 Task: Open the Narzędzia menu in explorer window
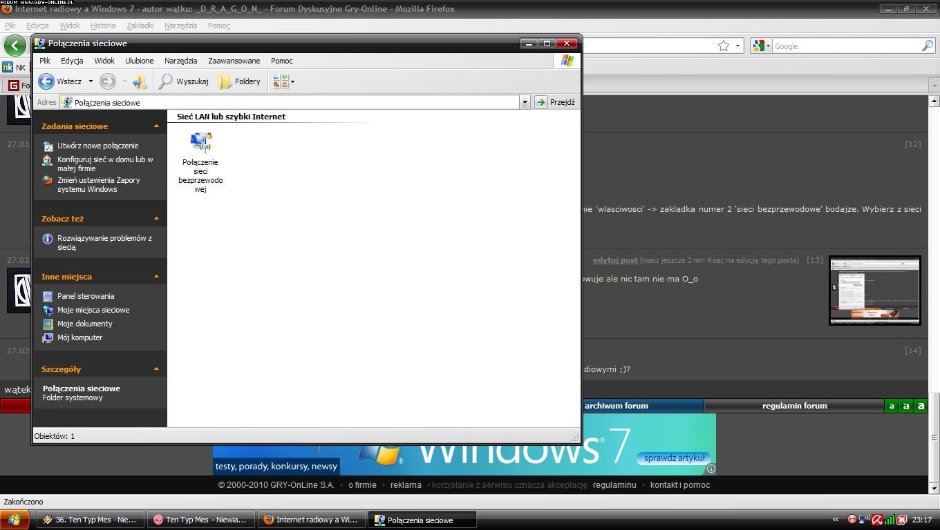[180, 61]
